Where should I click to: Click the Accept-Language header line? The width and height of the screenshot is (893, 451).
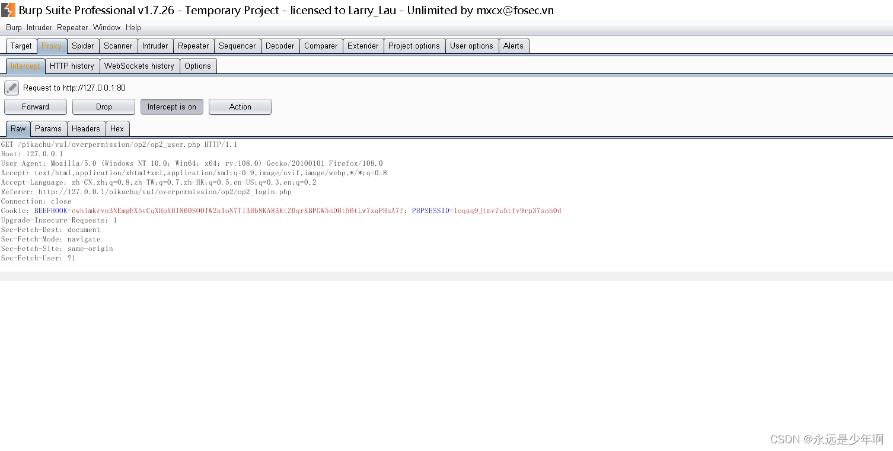coord(158,182)
